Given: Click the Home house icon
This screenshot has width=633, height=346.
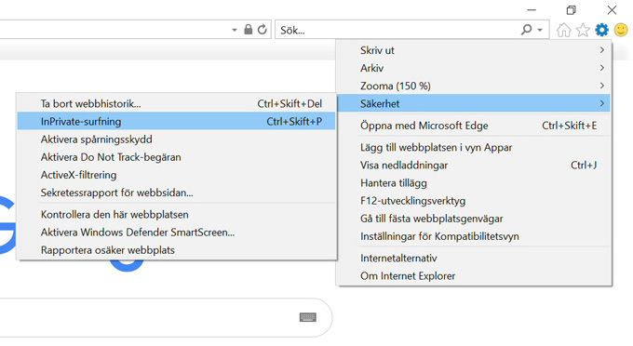Looking at the screenshot, I should pos(563,30).
